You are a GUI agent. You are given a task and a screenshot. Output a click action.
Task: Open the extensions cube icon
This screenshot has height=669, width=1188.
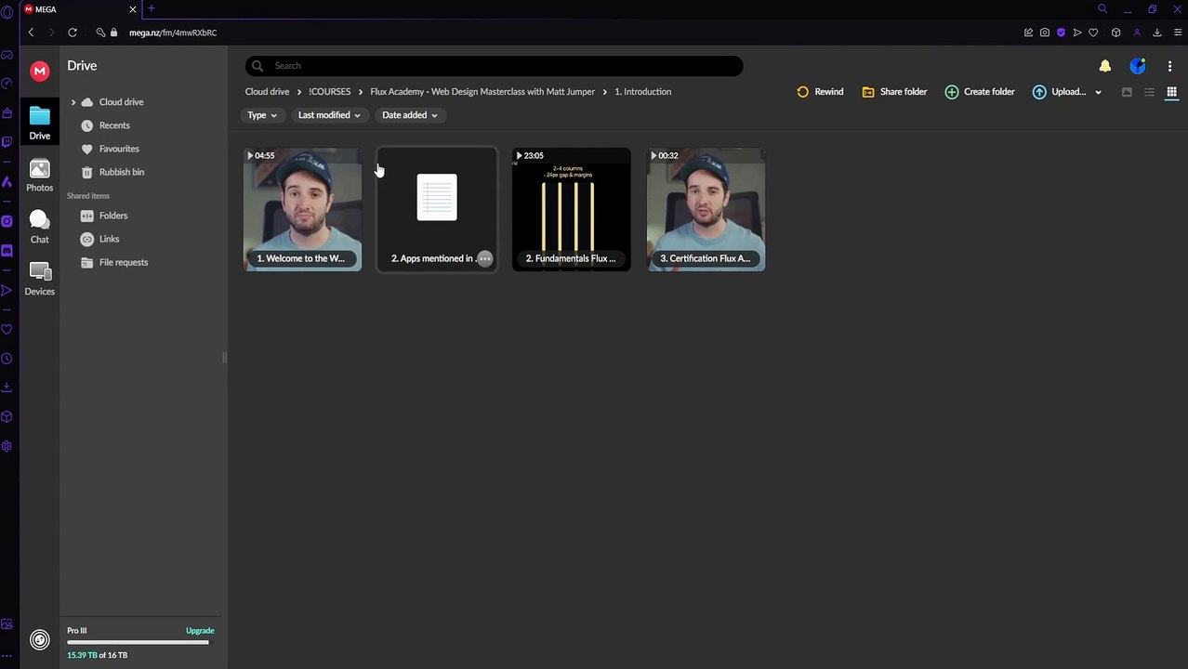tap(1115, 33)
